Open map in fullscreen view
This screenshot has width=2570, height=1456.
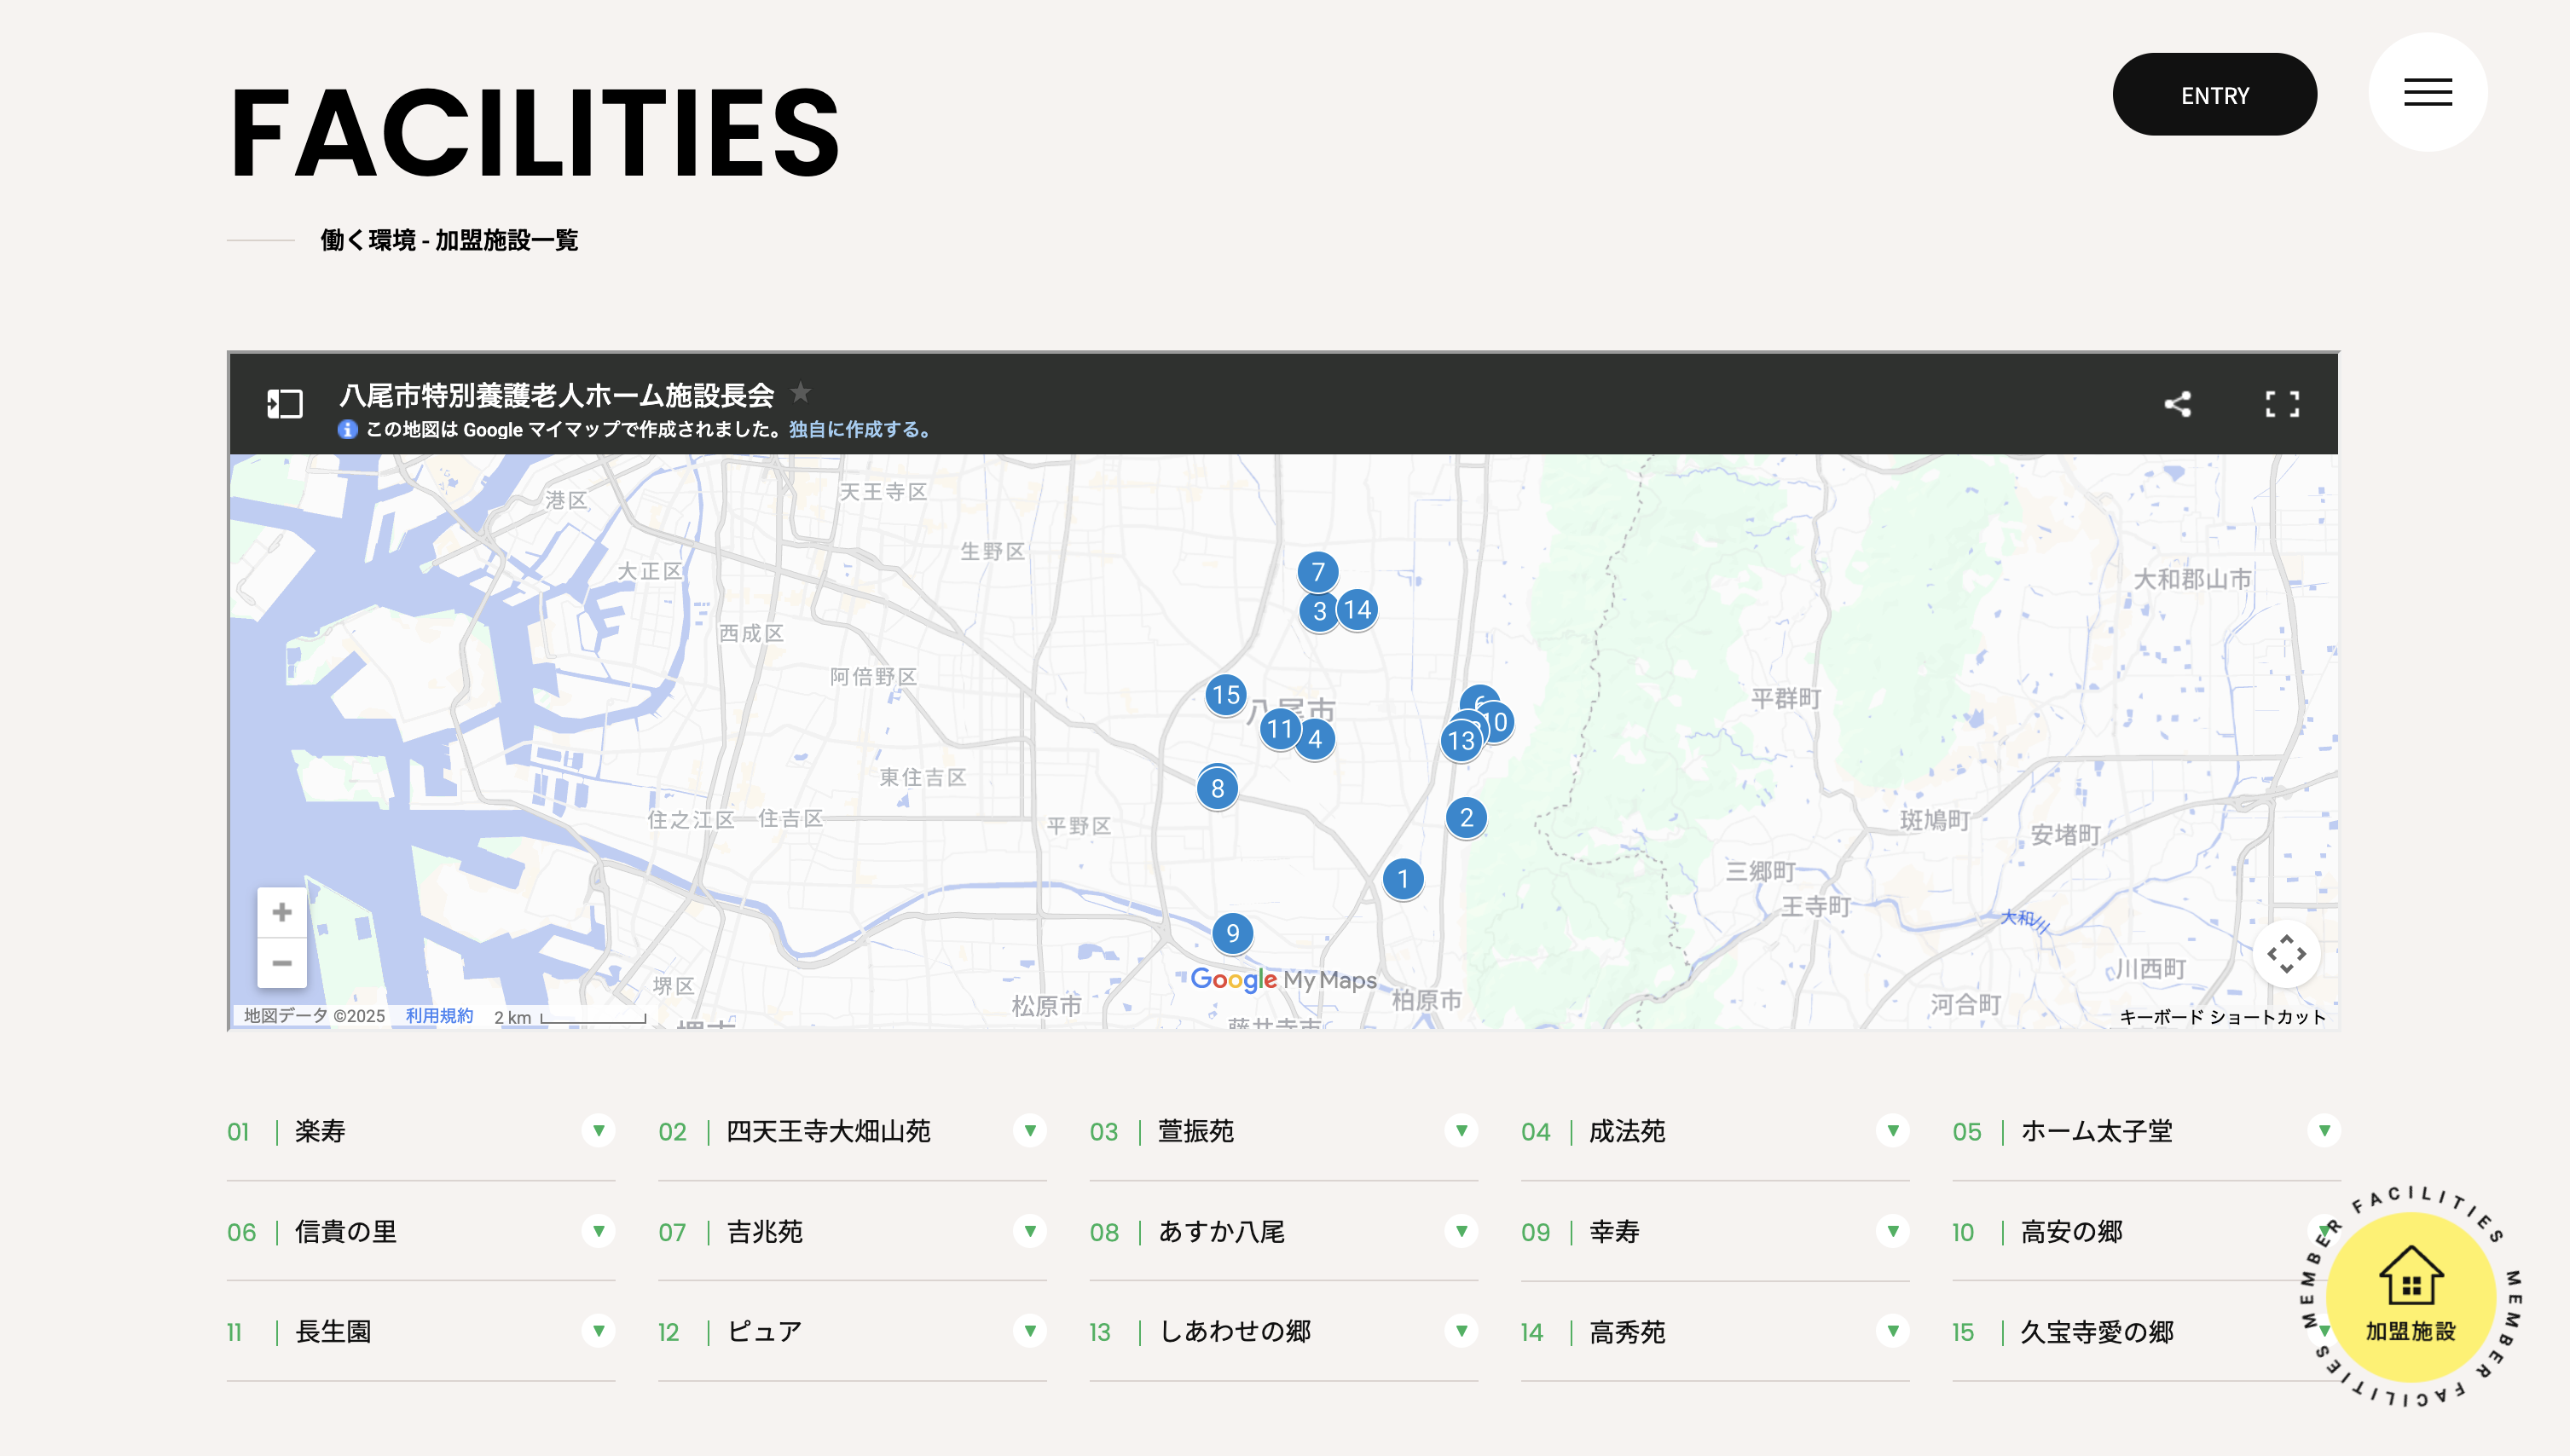(2282, 404)
